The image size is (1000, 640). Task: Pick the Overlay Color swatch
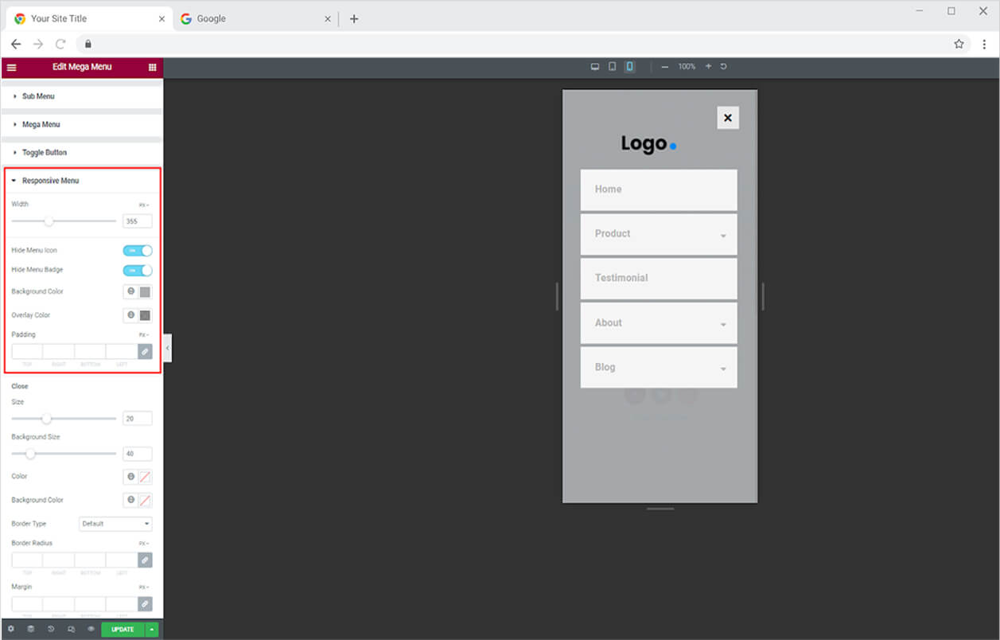click(145, 316)
